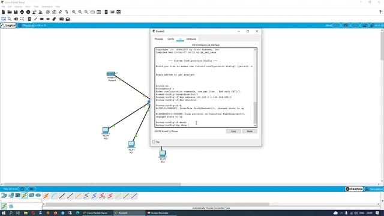Select the Draw Ellipse tool
The image size is (384, 216).
[48, 19]
